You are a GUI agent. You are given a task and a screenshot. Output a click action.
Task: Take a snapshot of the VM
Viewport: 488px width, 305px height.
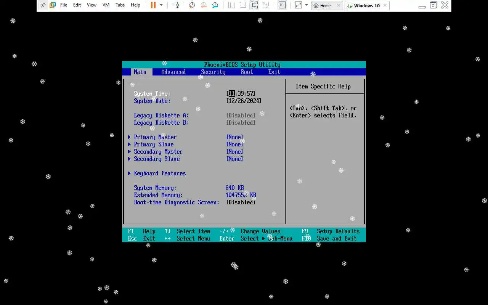coord(192,5)
